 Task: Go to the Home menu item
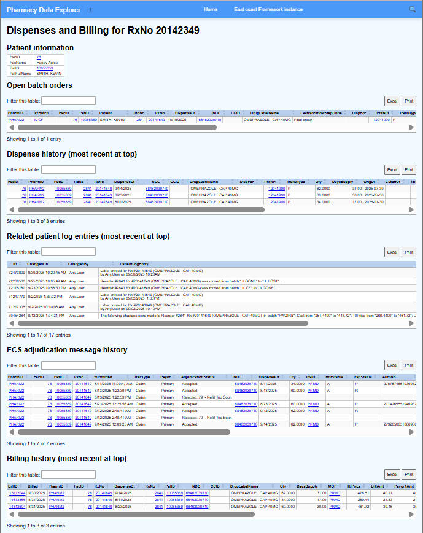[x=211, y=10]
